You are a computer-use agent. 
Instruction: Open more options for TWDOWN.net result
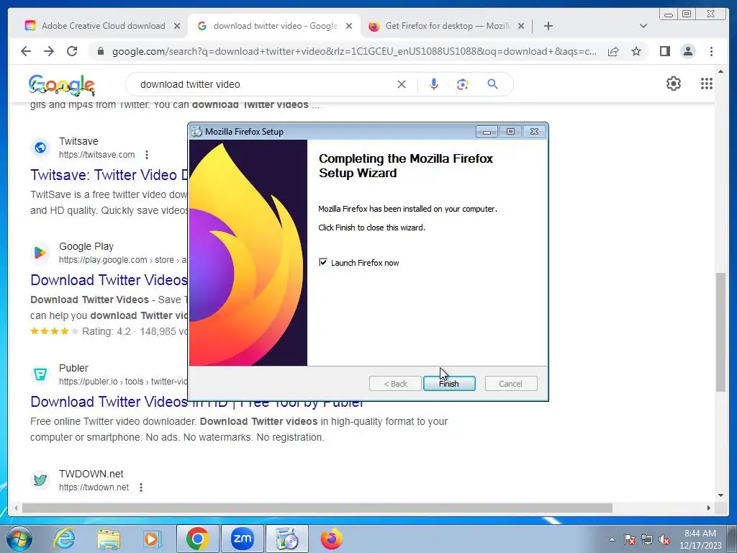click(141, 487)
